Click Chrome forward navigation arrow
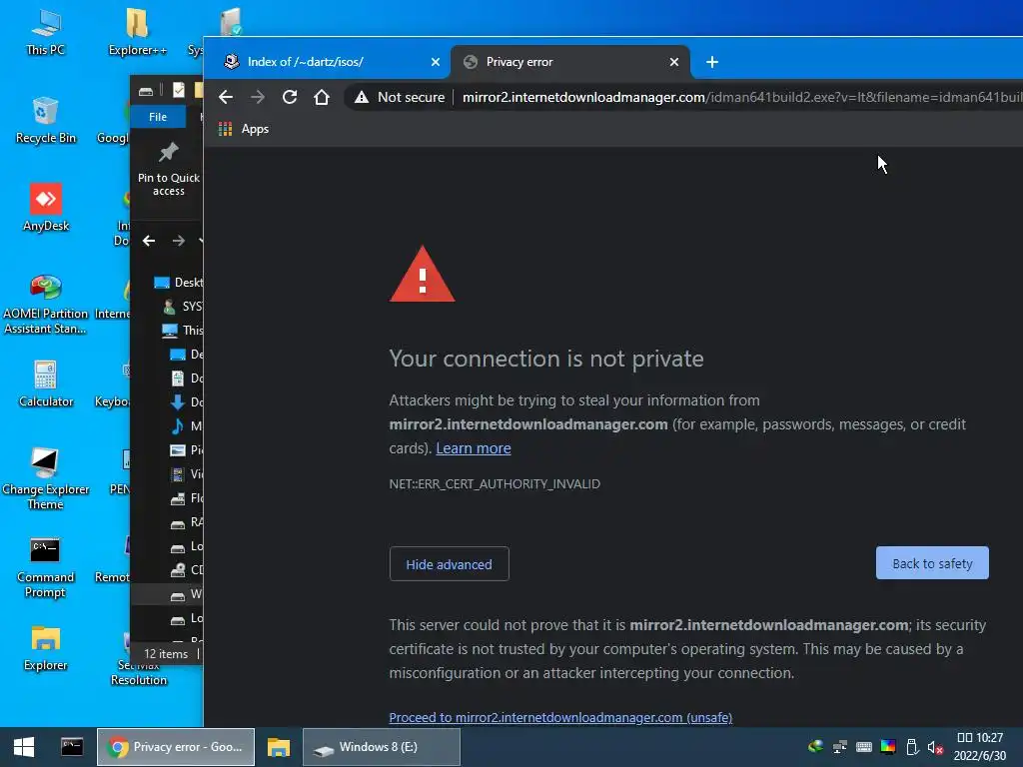 tap(258, 97)
